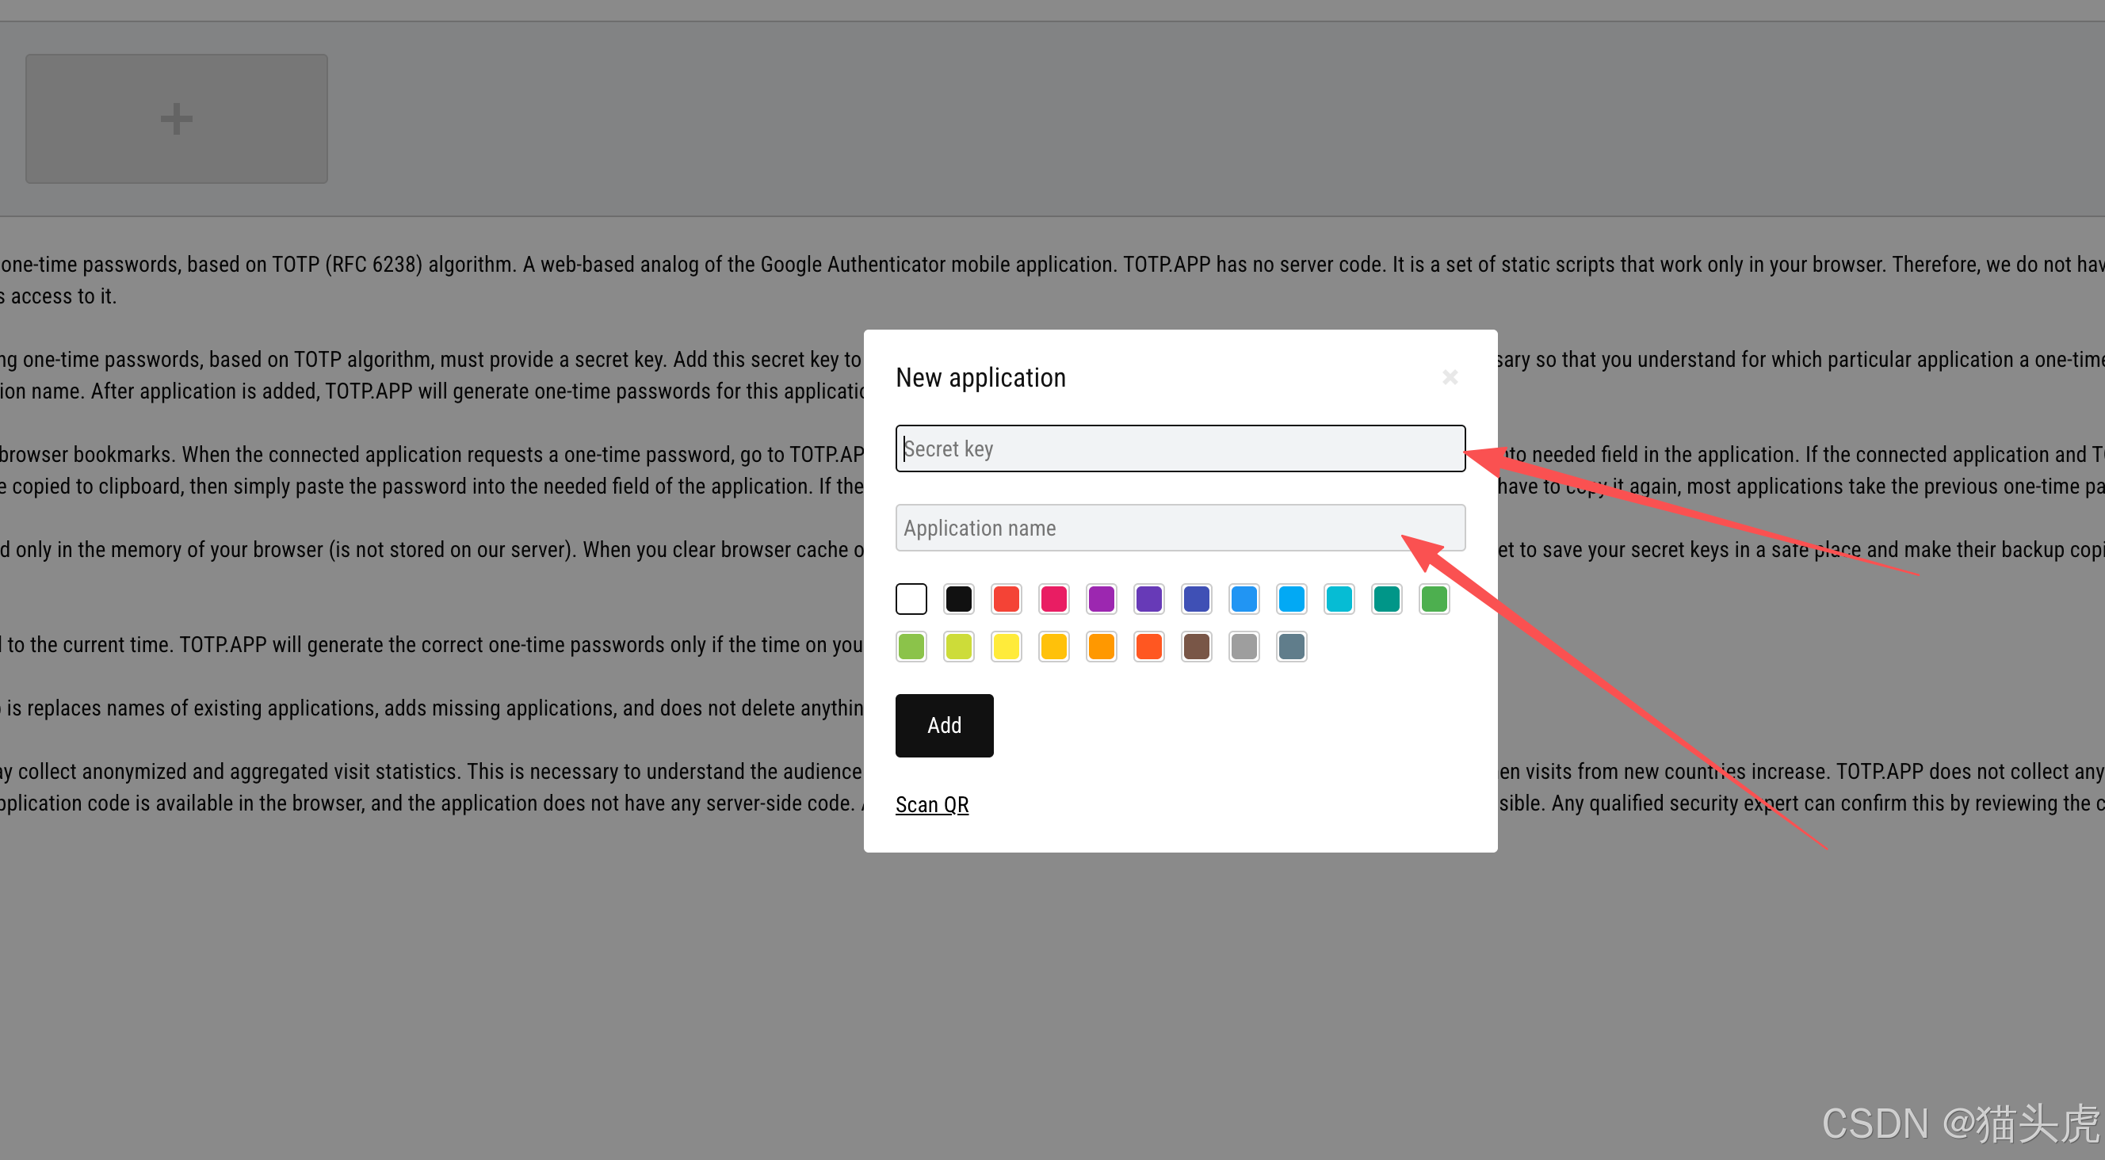Select the pink color swatch
Screen dimensions: 2105x1160
tap(1053, 599)
